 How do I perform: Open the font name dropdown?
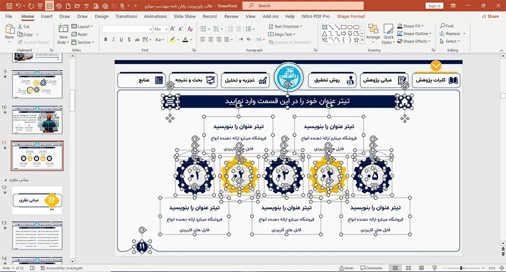[150, 30]
